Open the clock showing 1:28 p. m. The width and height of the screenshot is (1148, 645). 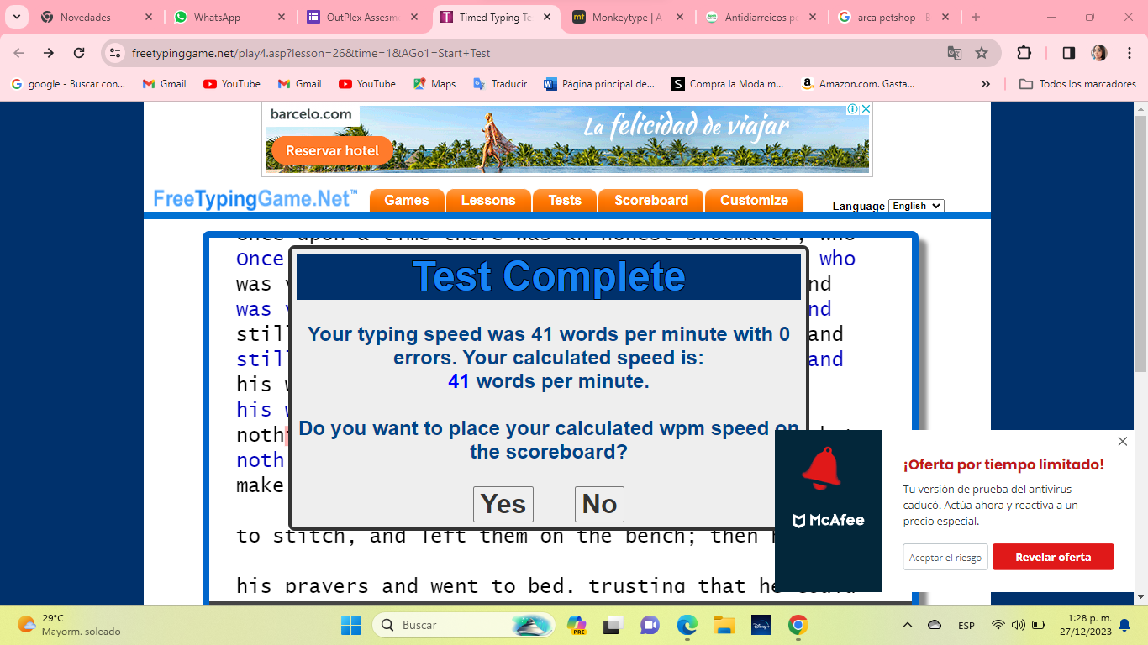click(1085, 625)
